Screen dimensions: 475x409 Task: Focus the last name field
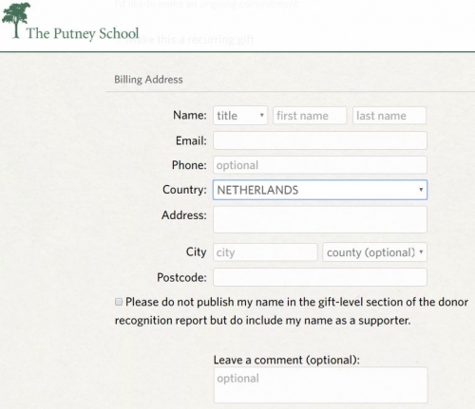coord(389,116)
